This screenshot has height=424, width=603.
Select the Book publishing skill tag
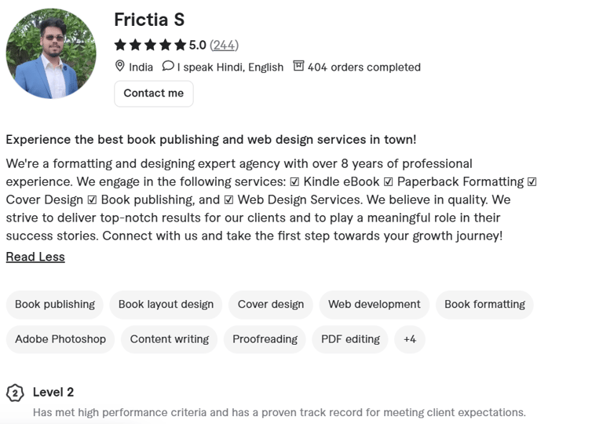click(x=55, y=305)
